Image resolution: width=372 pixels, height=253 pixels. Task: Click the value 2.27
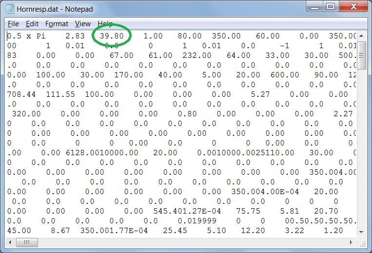pos(343,113)
